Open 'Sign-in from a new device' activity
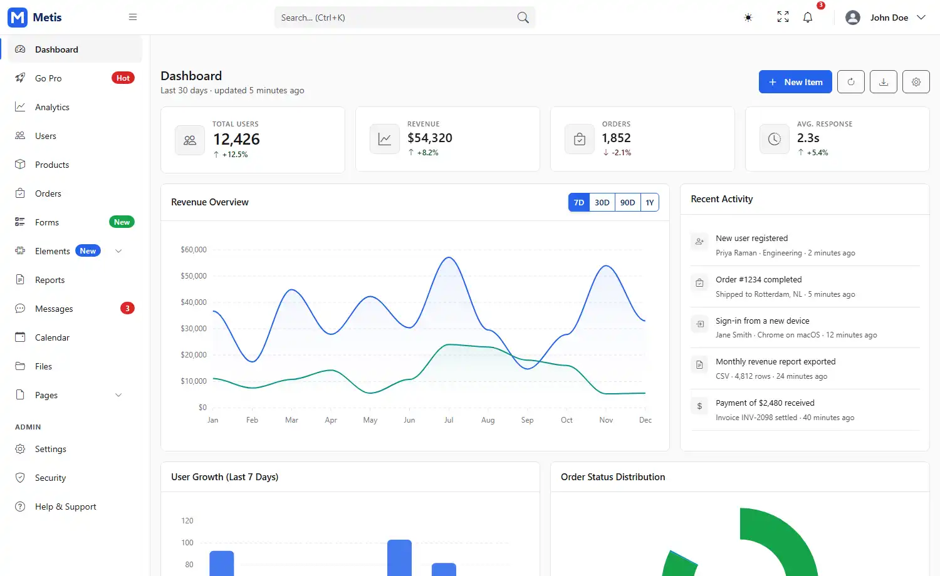Image resolution: width=940 pixels, height=576 pixels. click(805, 327)
